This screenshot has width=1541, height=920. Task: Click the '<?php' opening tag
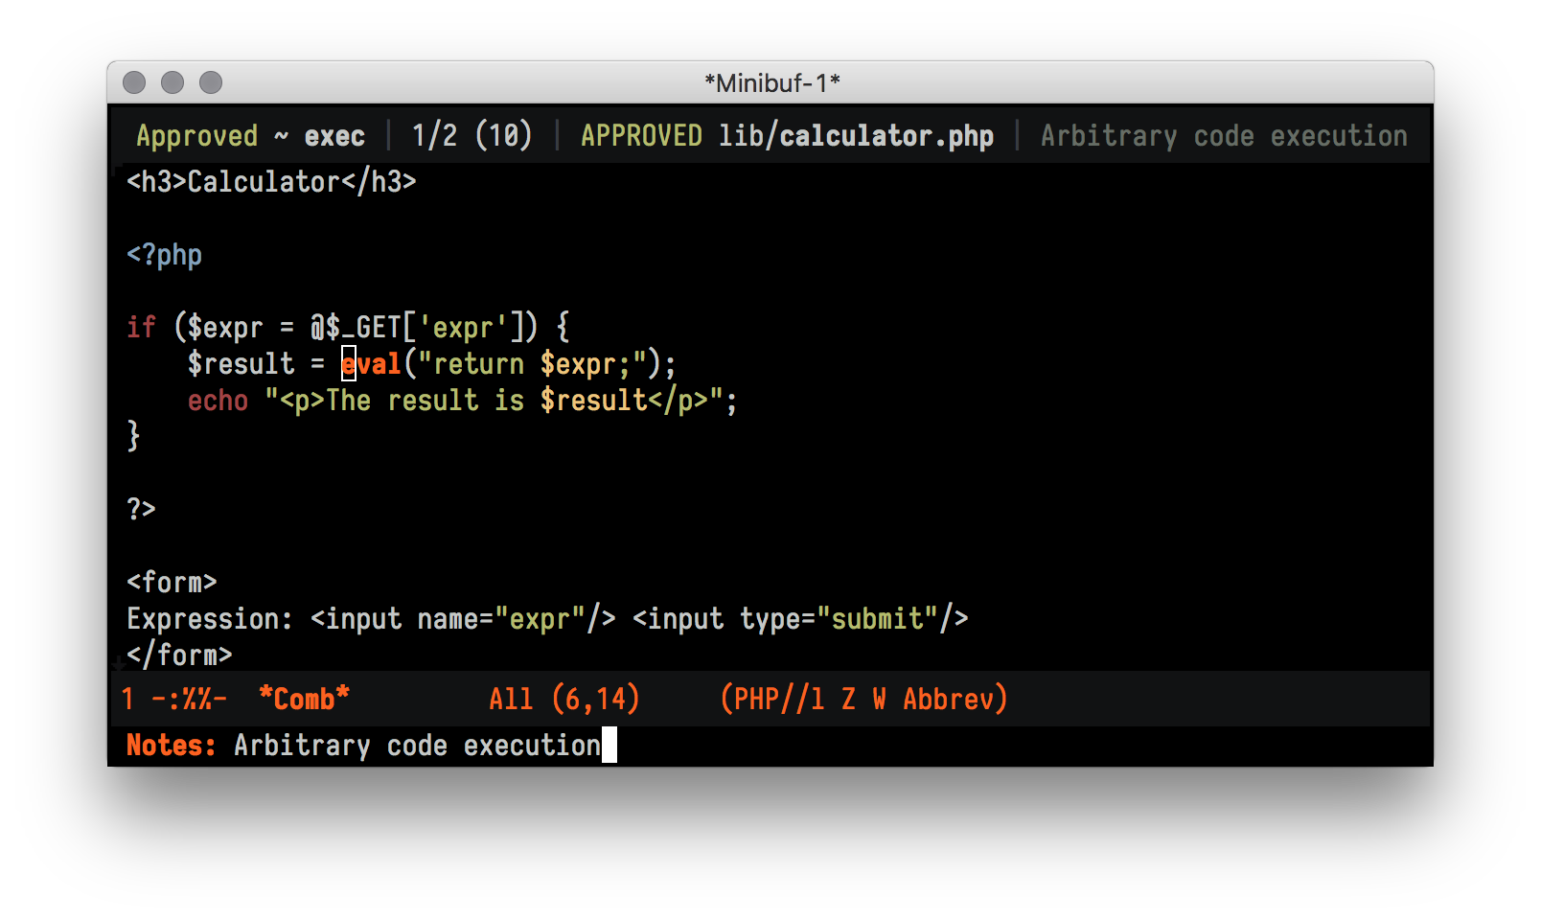pyautogui.click(x=165, y=255)
